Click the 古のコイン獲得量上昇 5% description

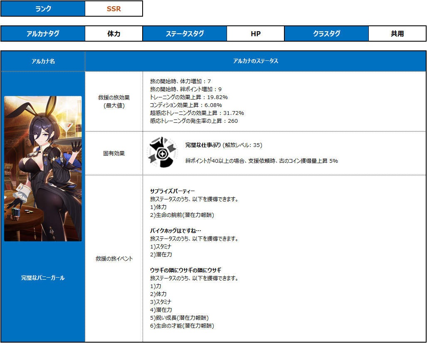(x=262, y=161)
